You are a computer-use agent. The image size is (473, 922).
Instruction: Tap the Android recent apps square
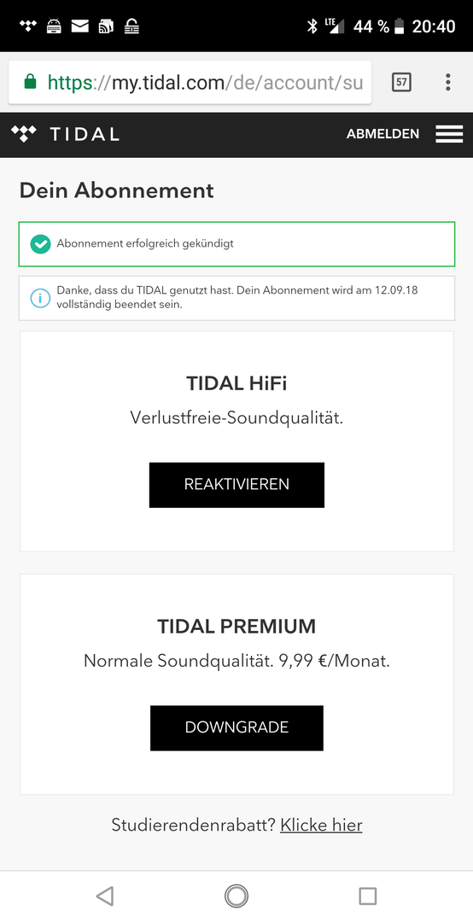pyautogui.click(x=368, y=896)
